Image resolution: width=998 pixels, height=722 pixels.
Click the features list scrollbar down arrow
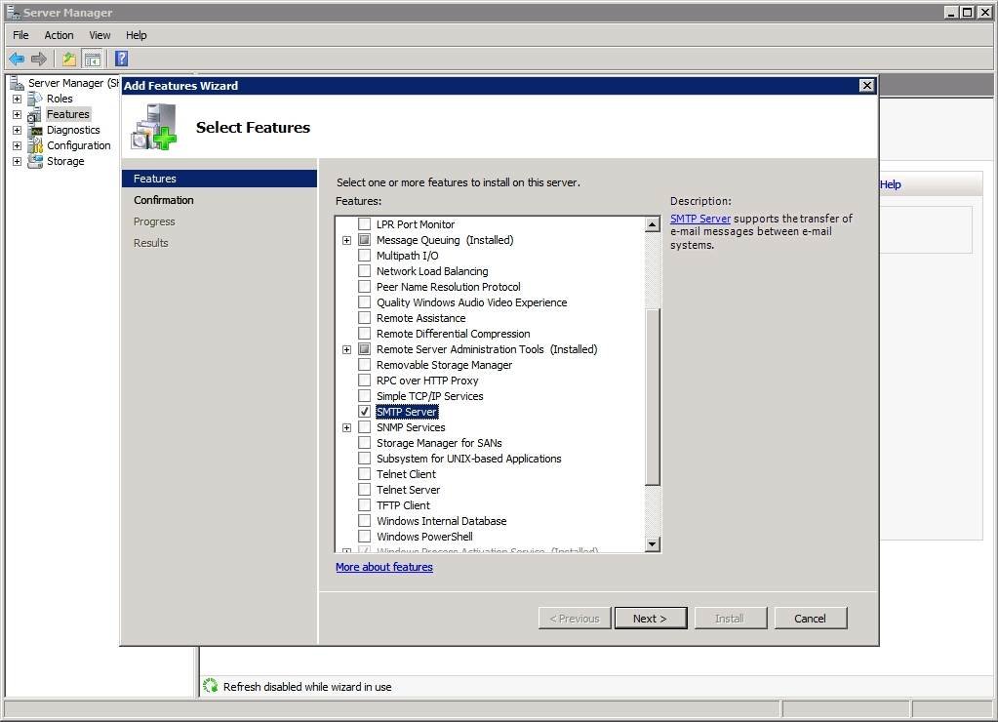[x=653, y=543]
